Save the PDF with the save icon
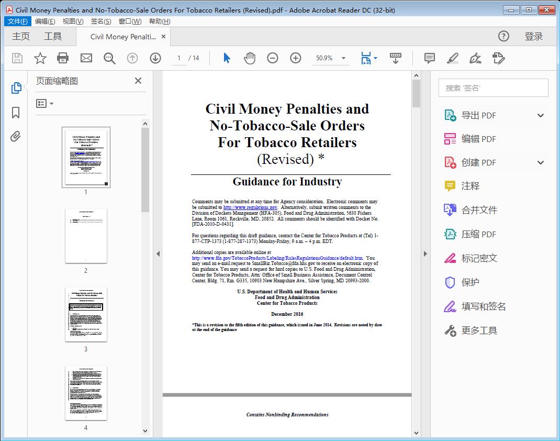This screenshot has width=560, height=441. pyautogui.click(x=16, y=58)
